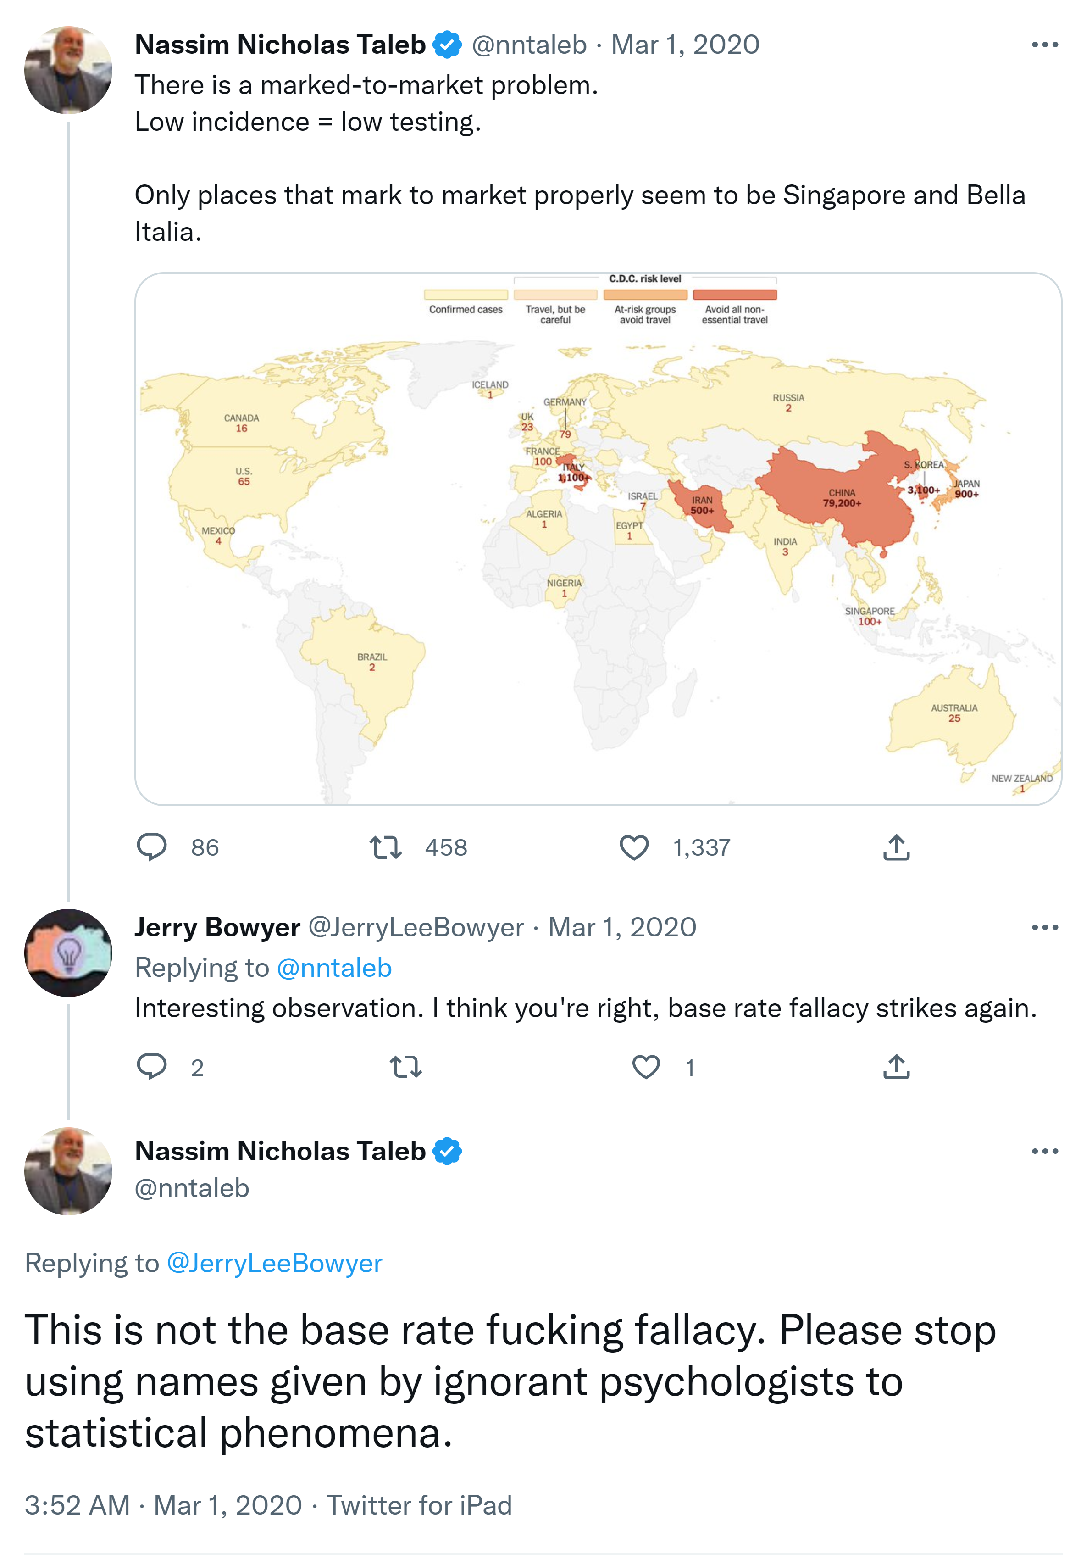
Task: Open the Mar 1, 2020 timestamp on first tweet
Action: [x=685, y=45]
